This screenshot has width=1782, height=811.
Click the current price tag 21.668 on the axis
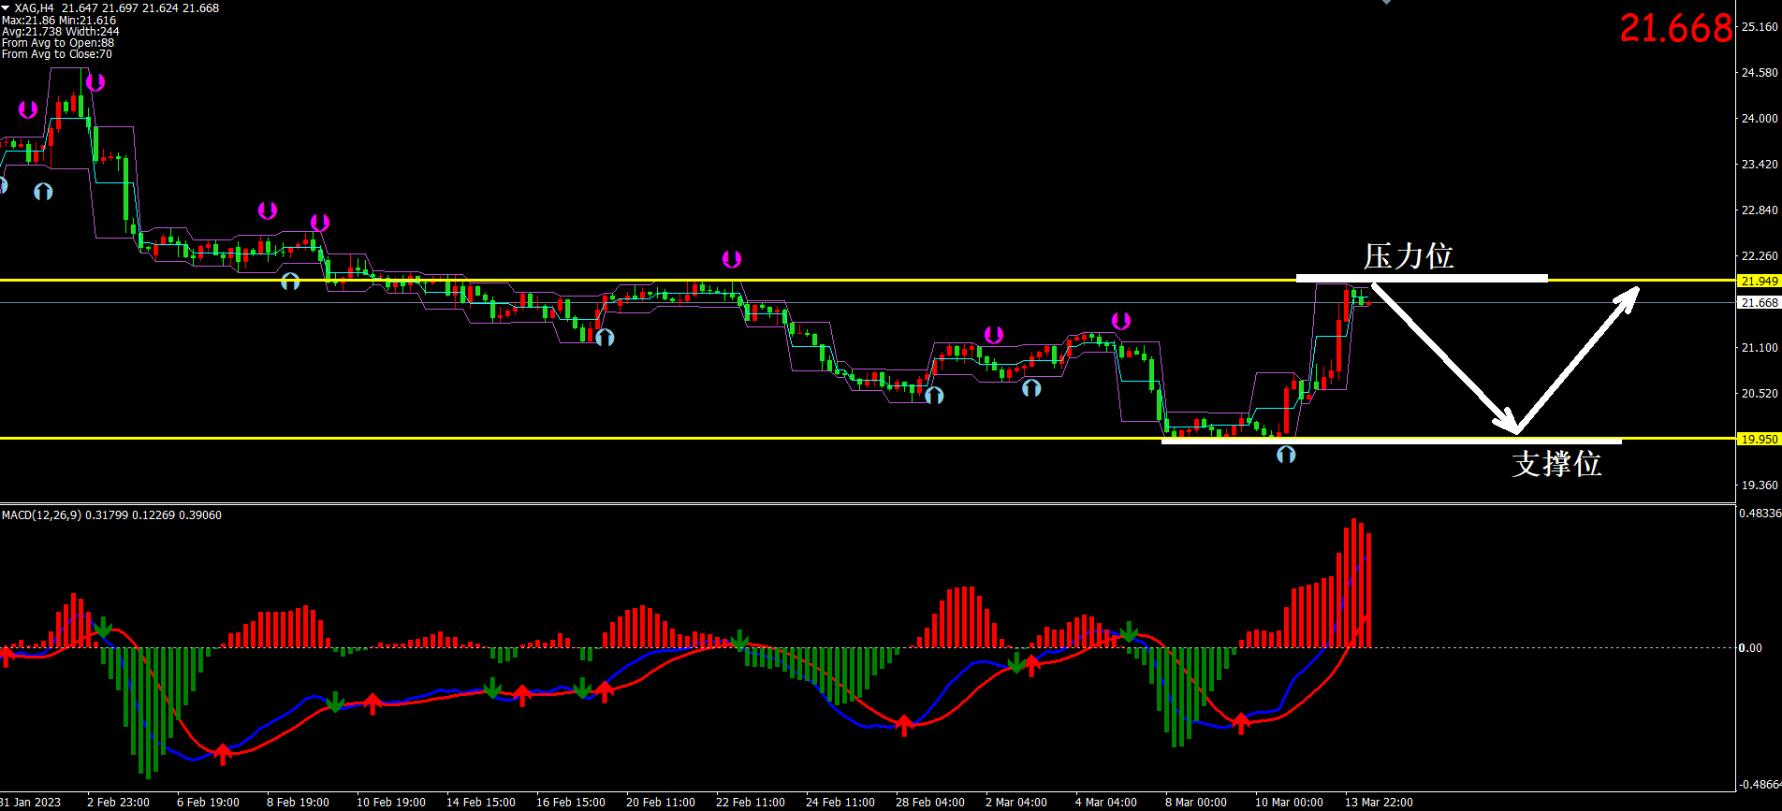1759,303
